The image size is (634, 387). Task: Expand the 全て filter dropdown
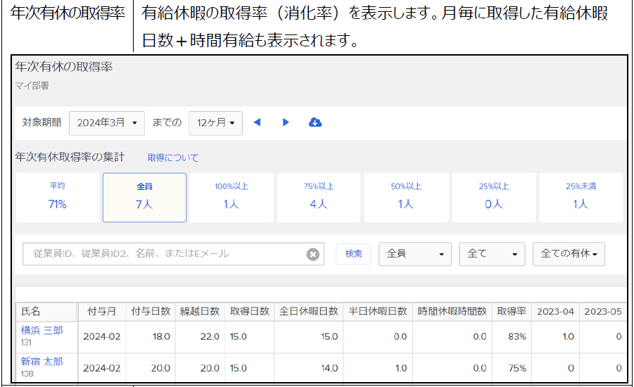click(x=492, y=254)
